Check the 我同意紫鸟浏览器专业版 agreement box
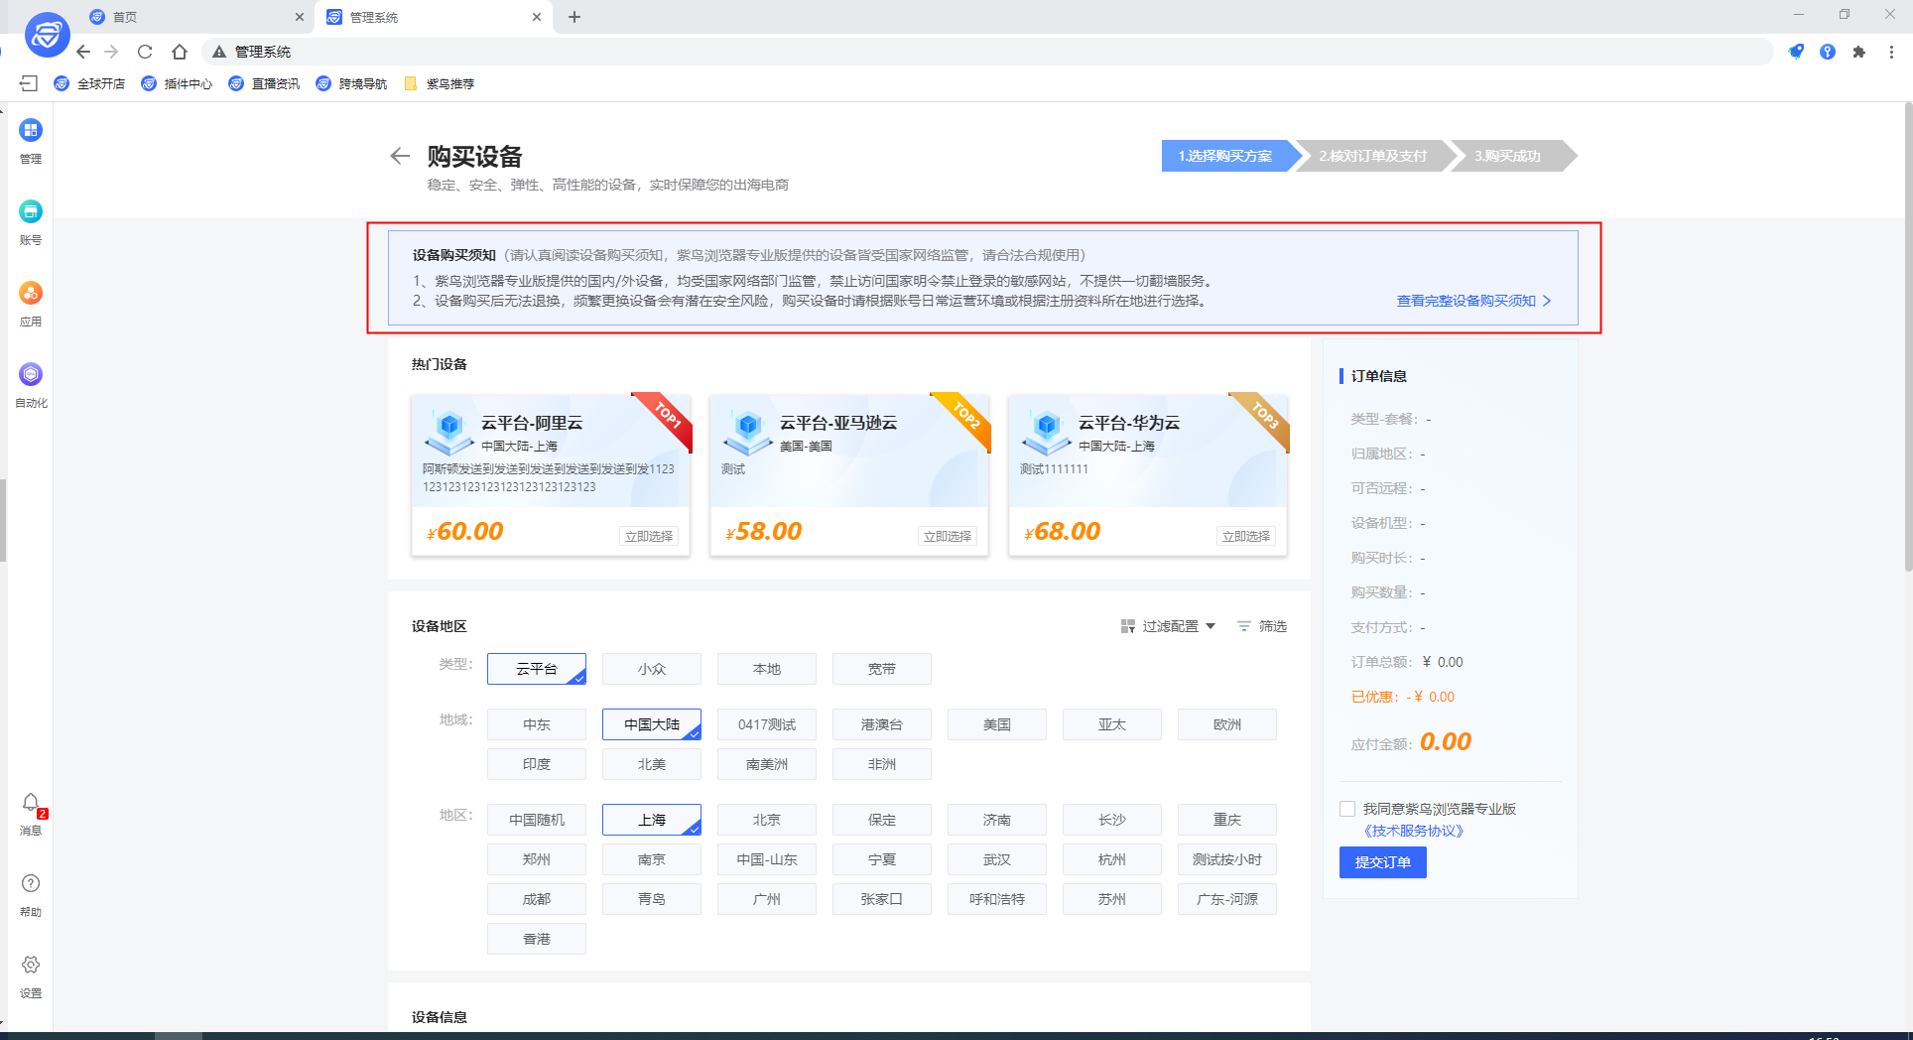 pyautogui.click(x=1346, y=808)
